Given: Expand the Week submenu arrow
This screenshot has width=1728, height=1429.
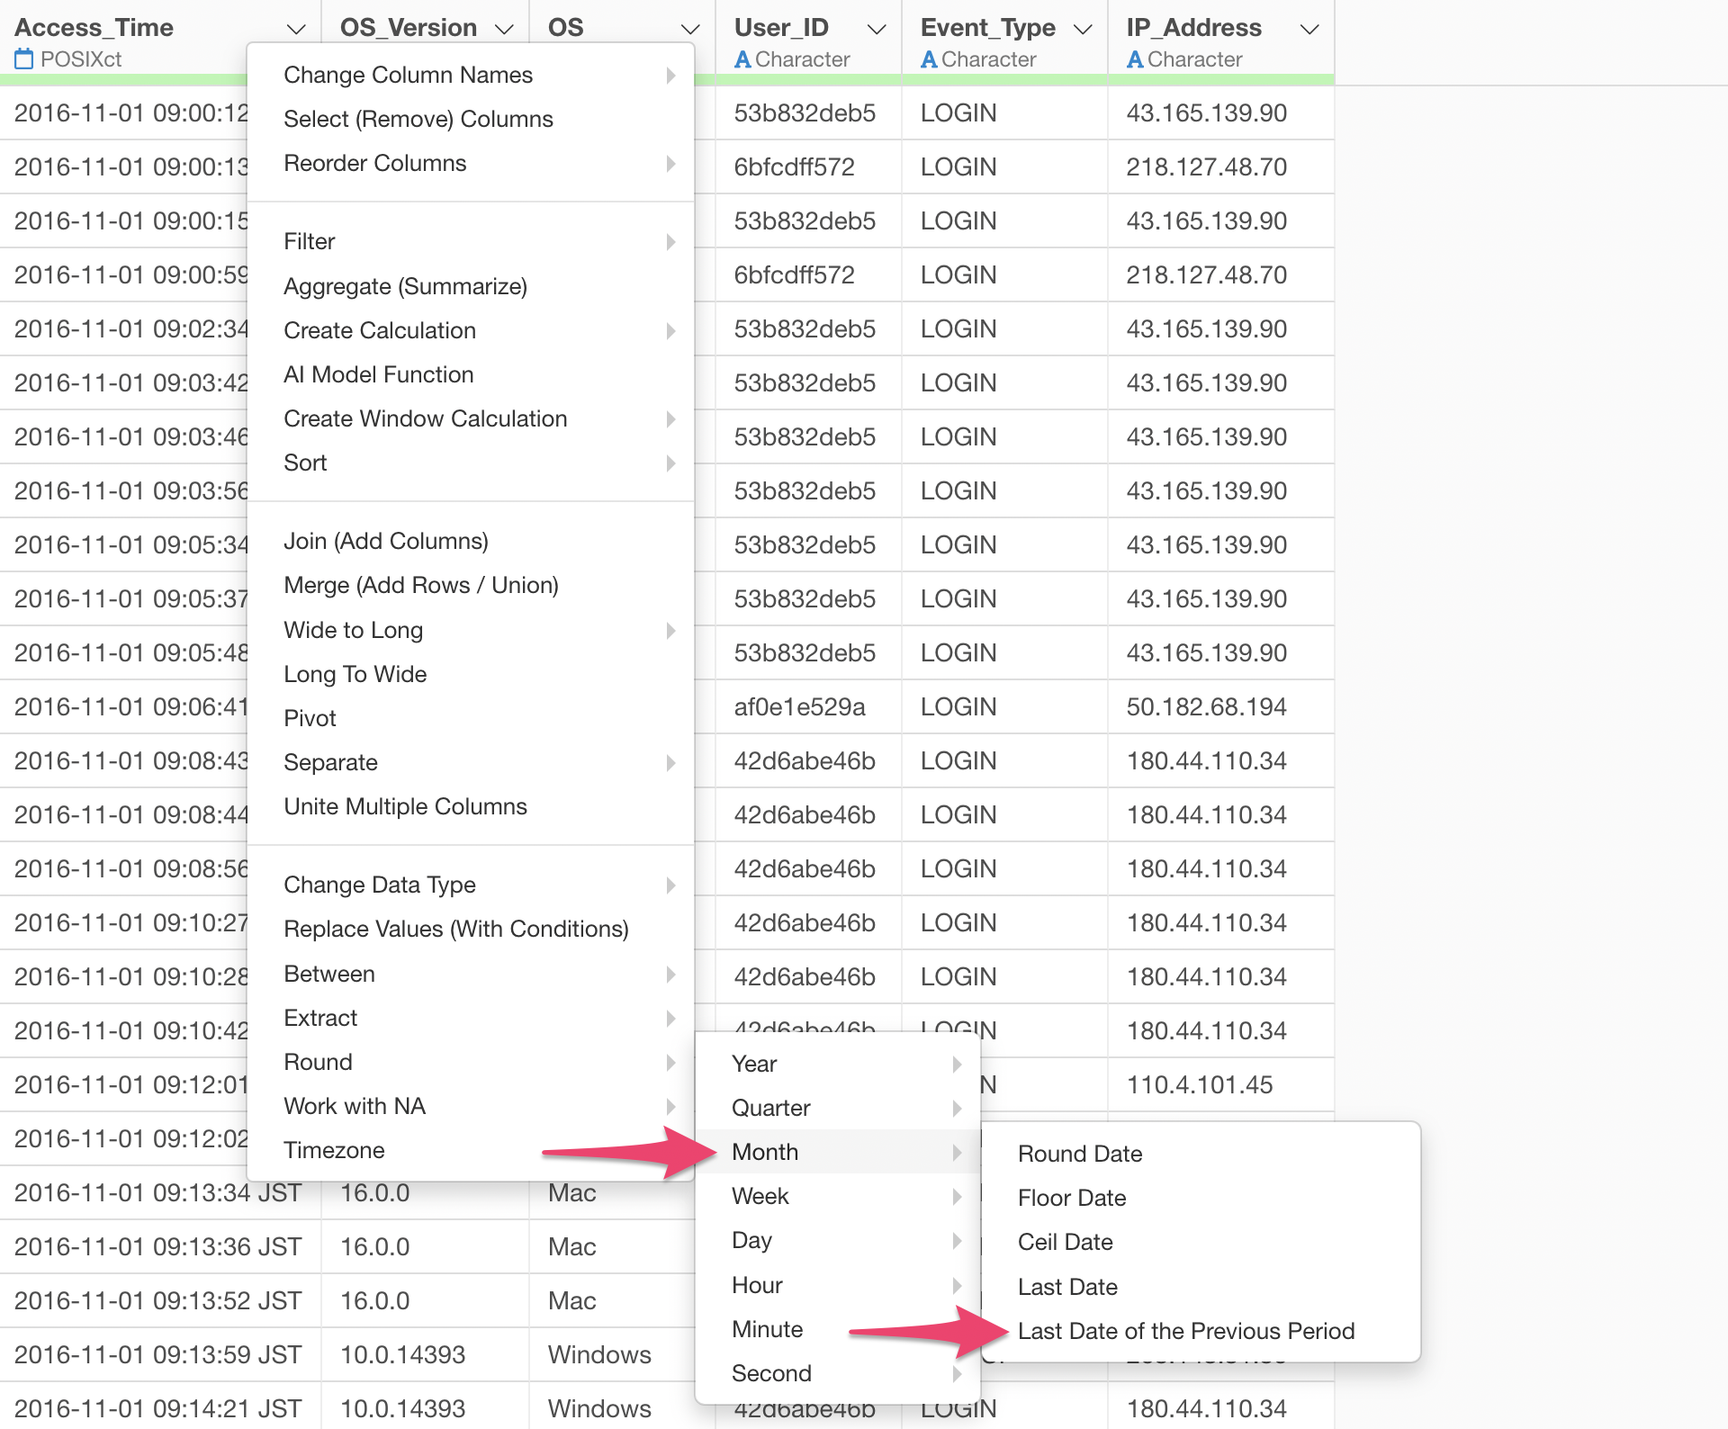Looking at the screenshot, I should (x=957, y=1196).
